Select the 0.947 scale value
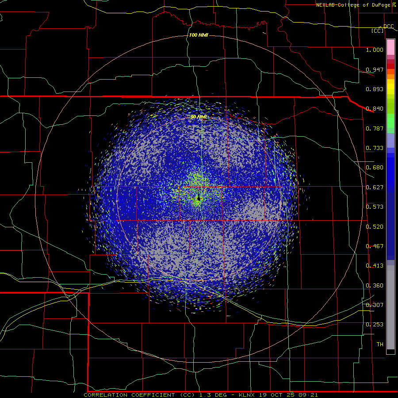Image resolution: width=398 pixels, height=398 pixels. [x=375, y=69]
